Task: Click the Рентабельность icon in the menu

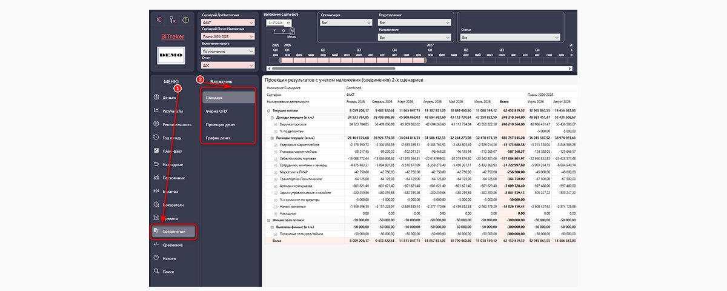Action: [x=156, y=124]
